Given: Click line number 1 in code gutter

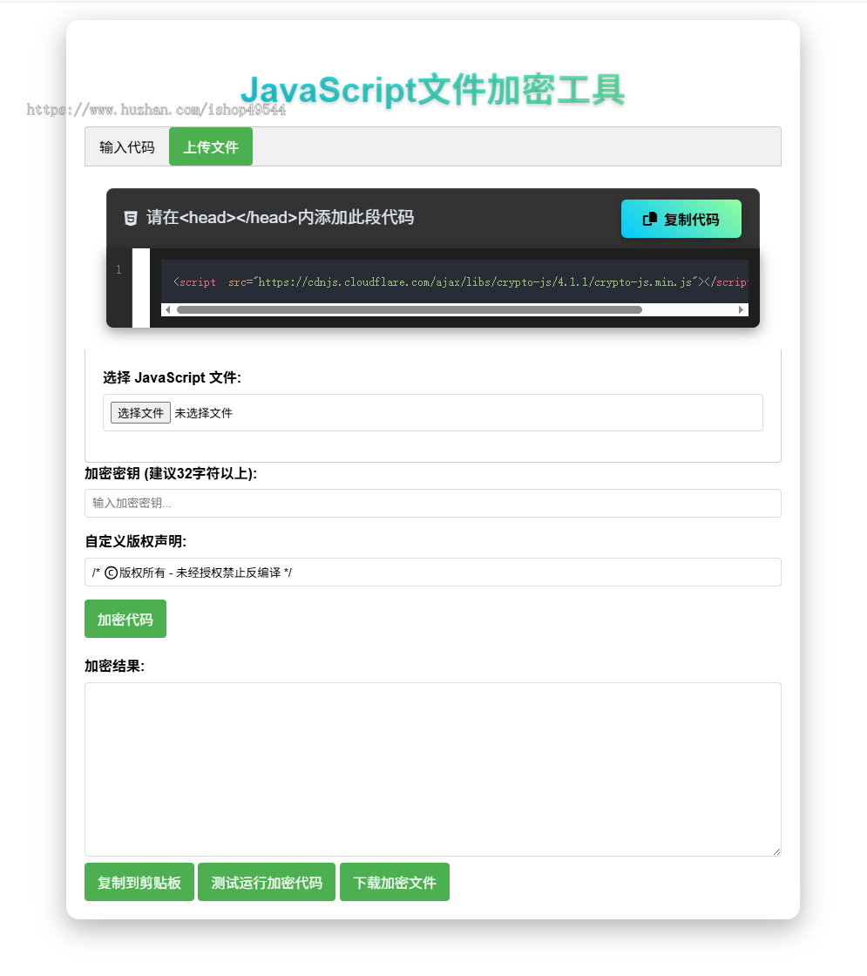Looking at the screenshot, I should tap(119, 269).
